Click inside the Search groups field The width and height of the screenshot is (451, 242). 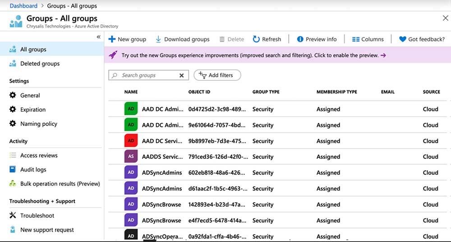pyautogui.click(x=147, y=75)
